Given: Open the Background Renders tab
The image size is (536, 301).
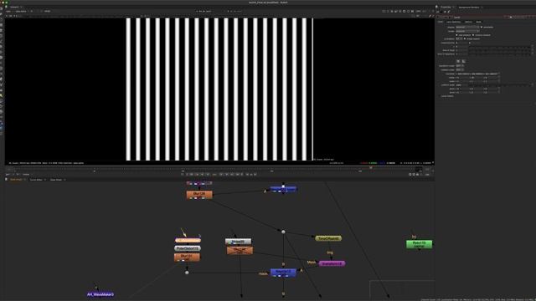Looking at the screenshot, I should 469,7.
